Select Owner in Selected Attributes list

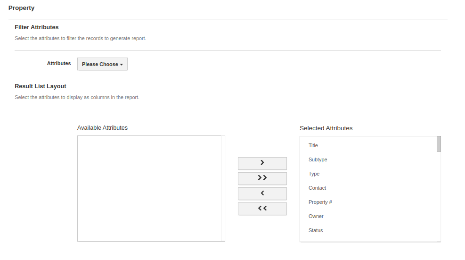(x=316, y=216)
